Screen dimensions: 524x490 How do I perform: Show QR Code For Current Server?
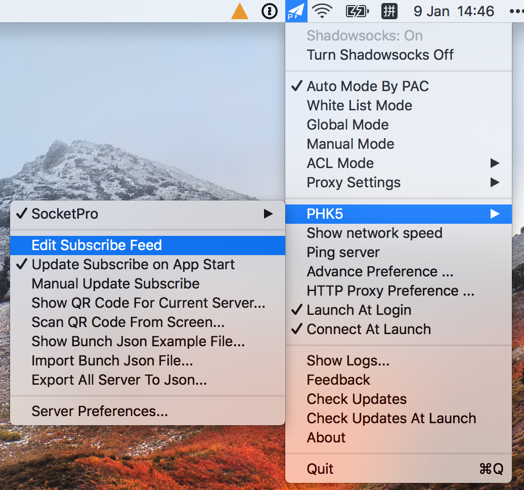click(x=148, y=303)
